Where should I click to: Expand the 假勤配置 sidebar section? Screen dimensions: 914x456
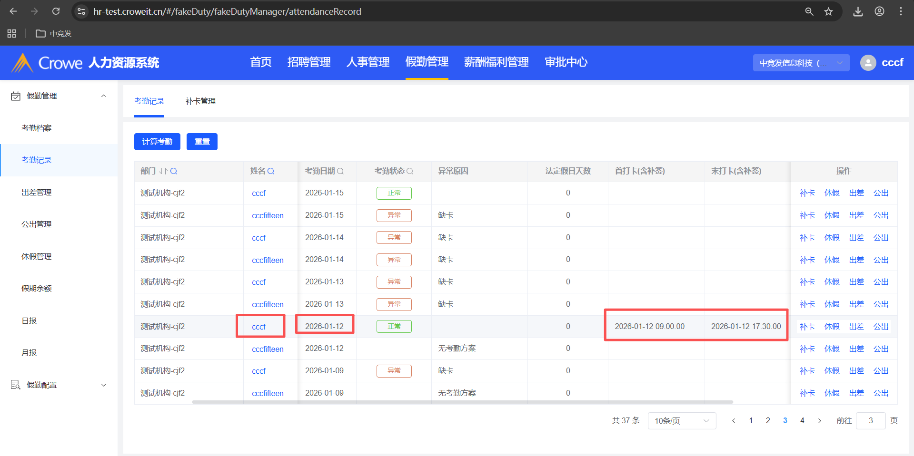pos(104,385)
